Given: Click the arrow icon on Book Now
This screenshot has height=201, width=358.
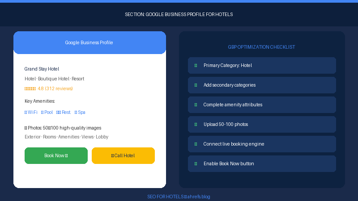Looking at the screenshot, I should [x=66, y=156].
